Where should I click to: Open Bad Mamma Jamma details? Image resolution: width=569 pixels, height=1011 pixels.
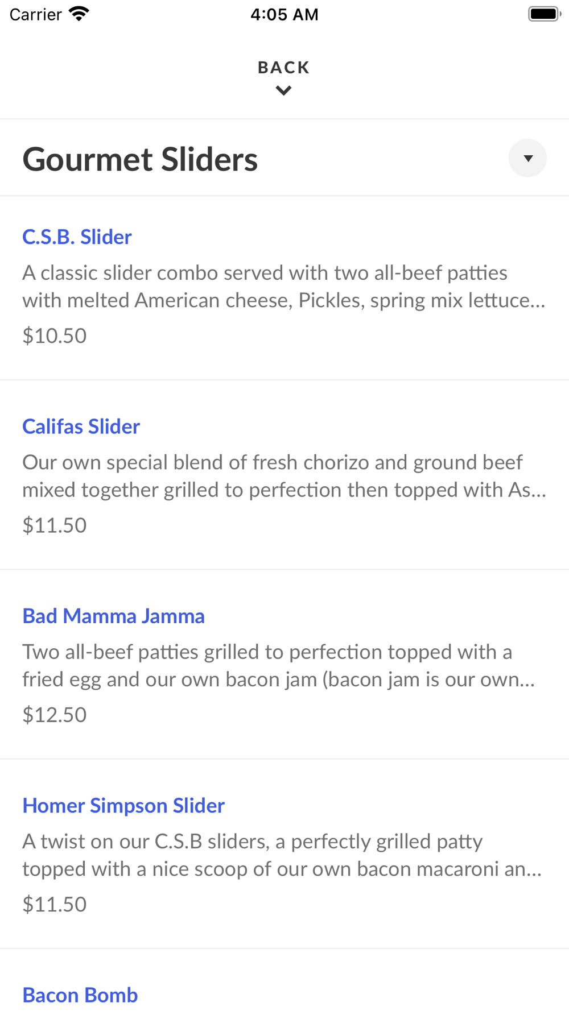pos(113,616)
